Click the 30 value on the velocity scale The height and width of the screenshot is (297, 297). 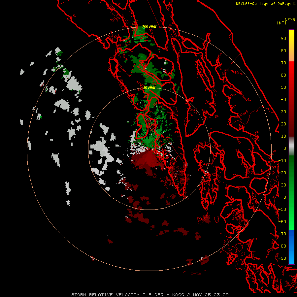pyautogui.click(x=283, y=112)
